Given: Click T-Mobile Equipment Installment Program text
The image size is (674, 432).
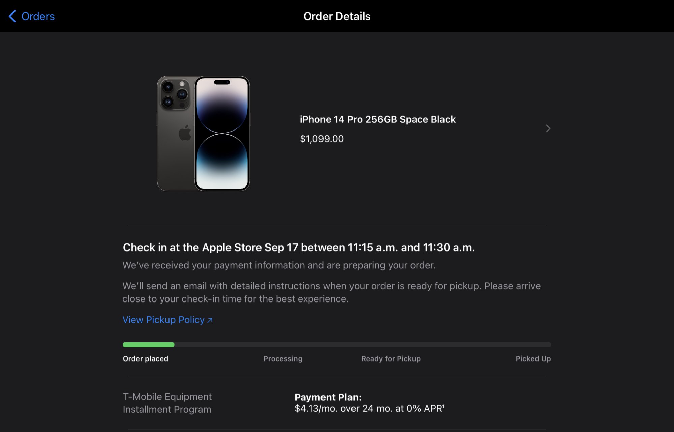Looking at the screenshot, I should coord(167,403).
